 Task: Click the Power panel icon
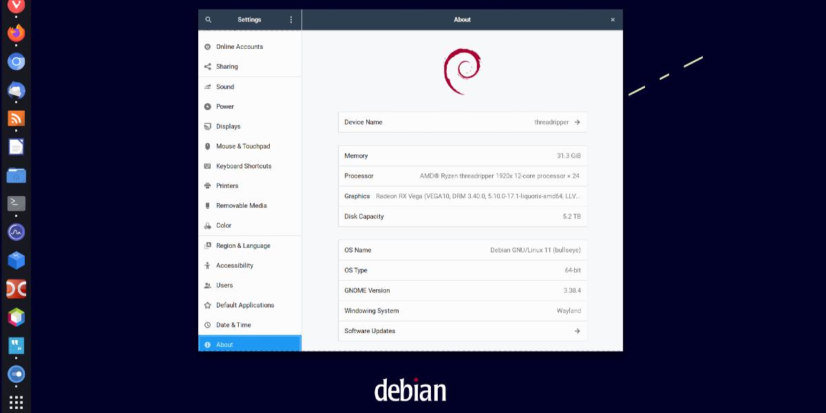point(208,107)
